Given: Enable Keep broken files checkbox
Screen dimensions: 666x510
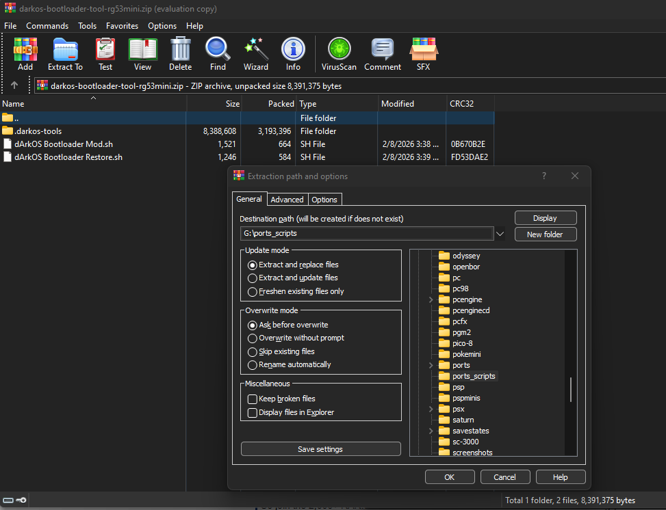Looking at the screenshot, I should [x=253, y=399].
